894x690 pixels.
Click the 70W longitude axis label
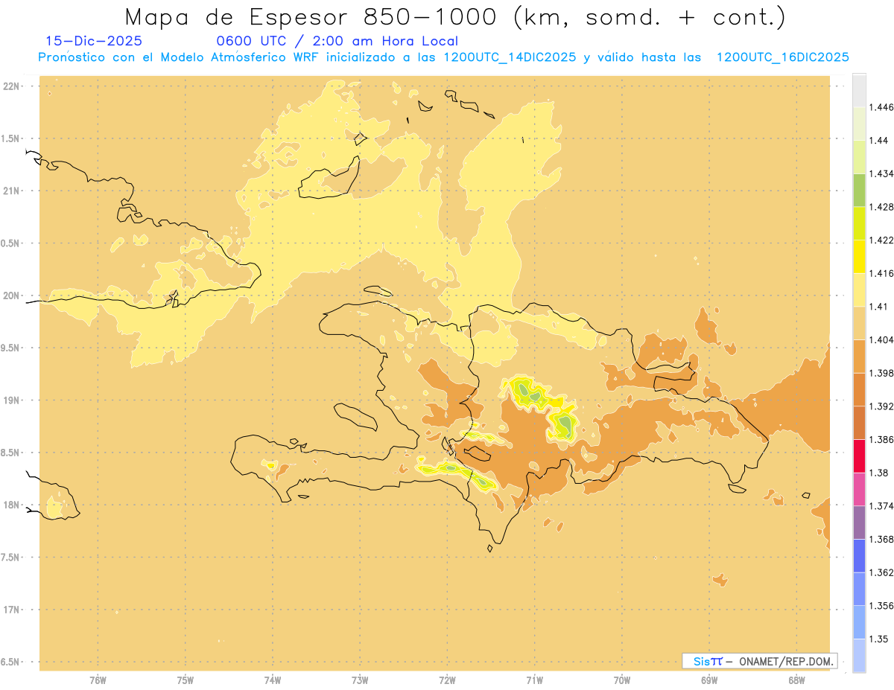coord(622,680)
